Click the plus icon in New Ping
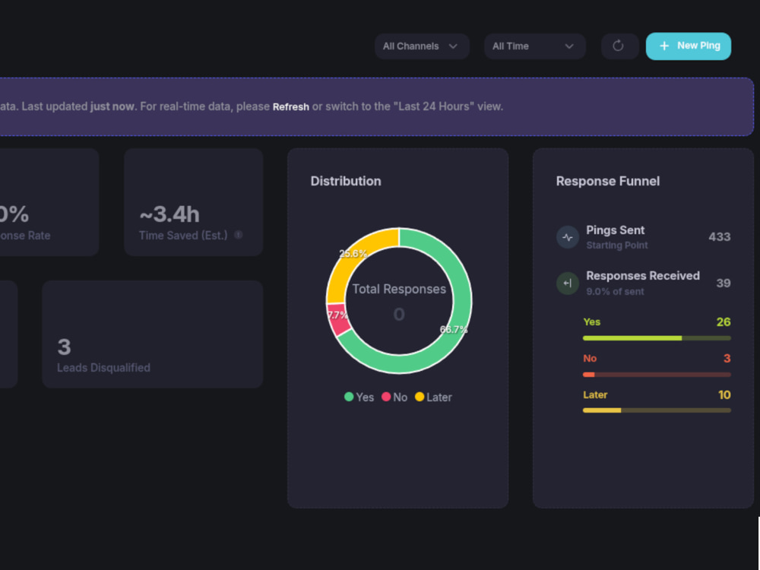 click(x=664, y=46)
